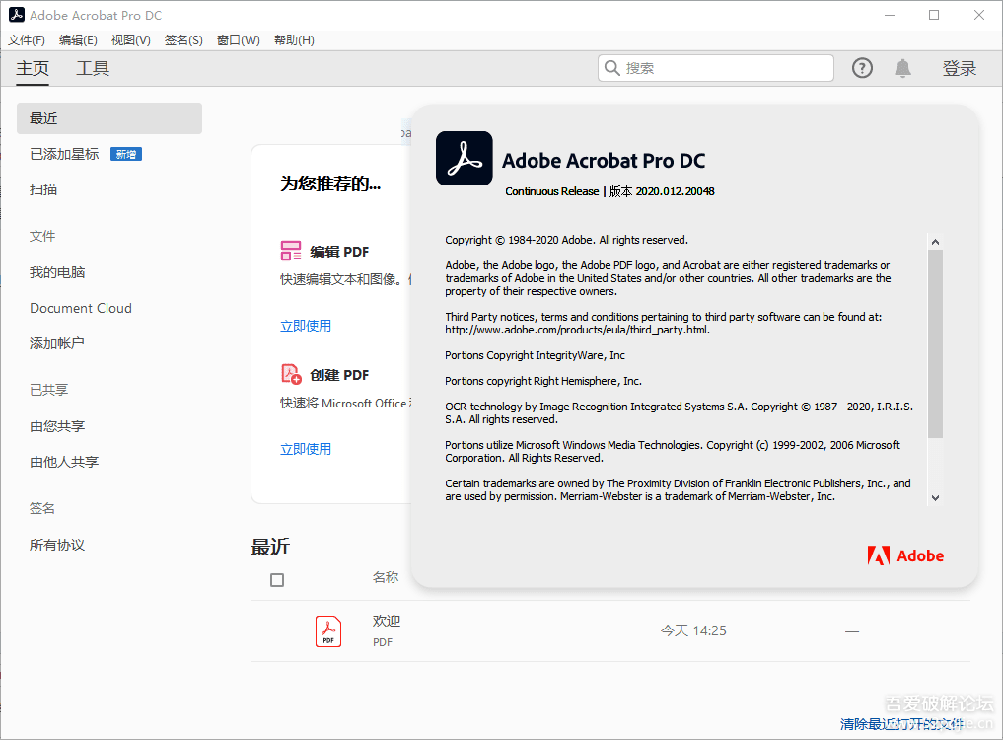Open the 签名(S) menu
The height and width of the screenshot is (740, 1003).
pyautogui.click(x=183, y=40)
